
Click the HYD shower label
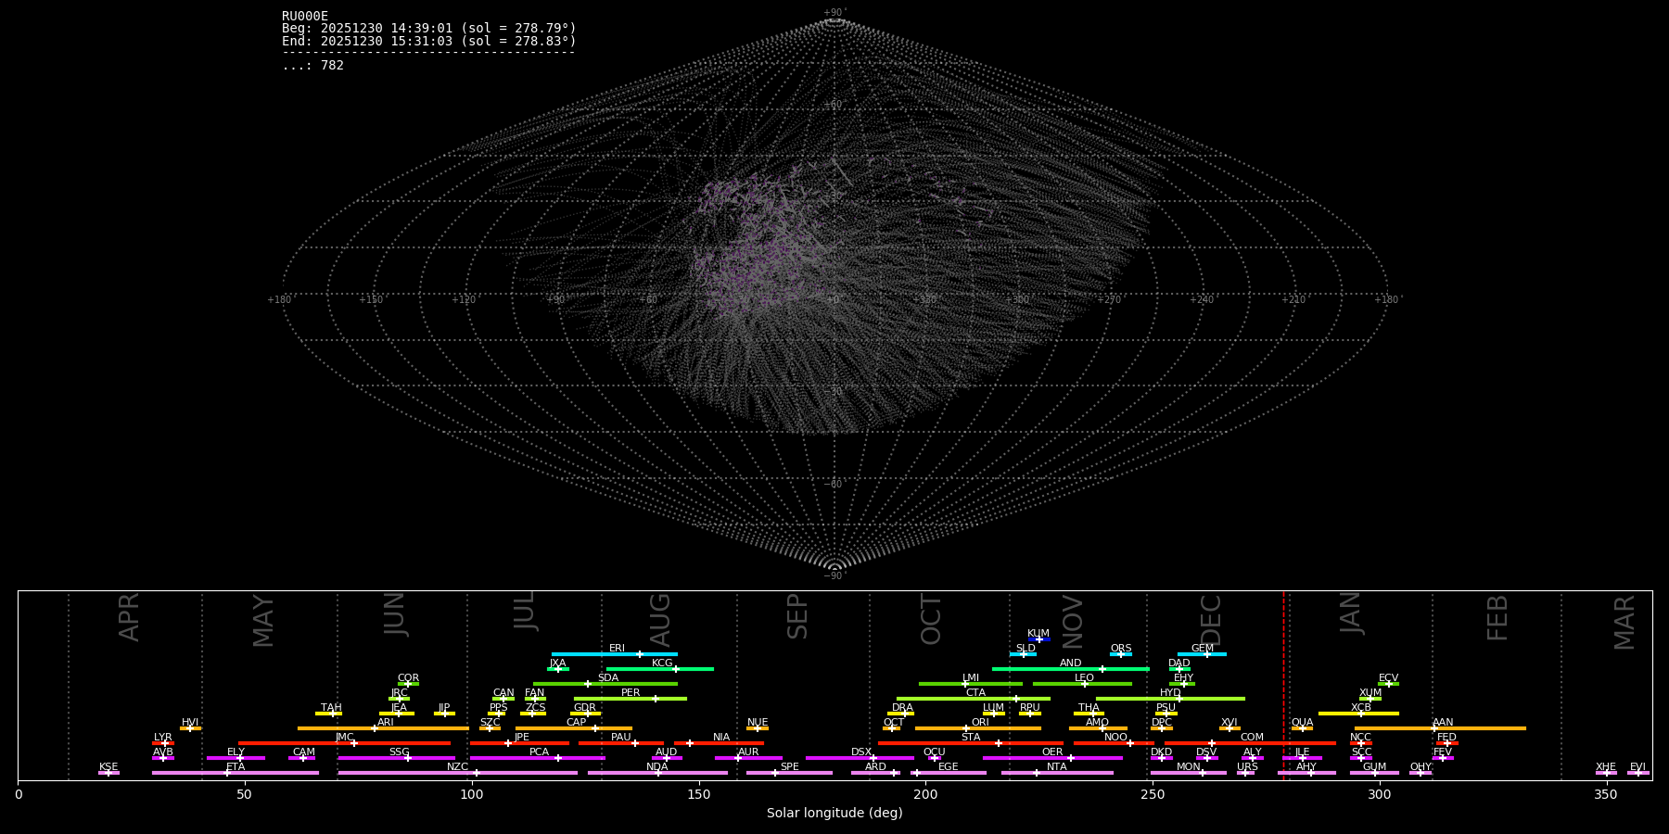(1171, 693)
